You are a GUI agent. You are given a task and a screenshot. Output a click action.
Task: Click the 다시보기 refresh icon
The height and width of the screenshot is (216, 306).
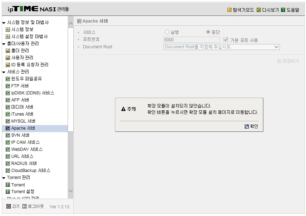[258, 10]
